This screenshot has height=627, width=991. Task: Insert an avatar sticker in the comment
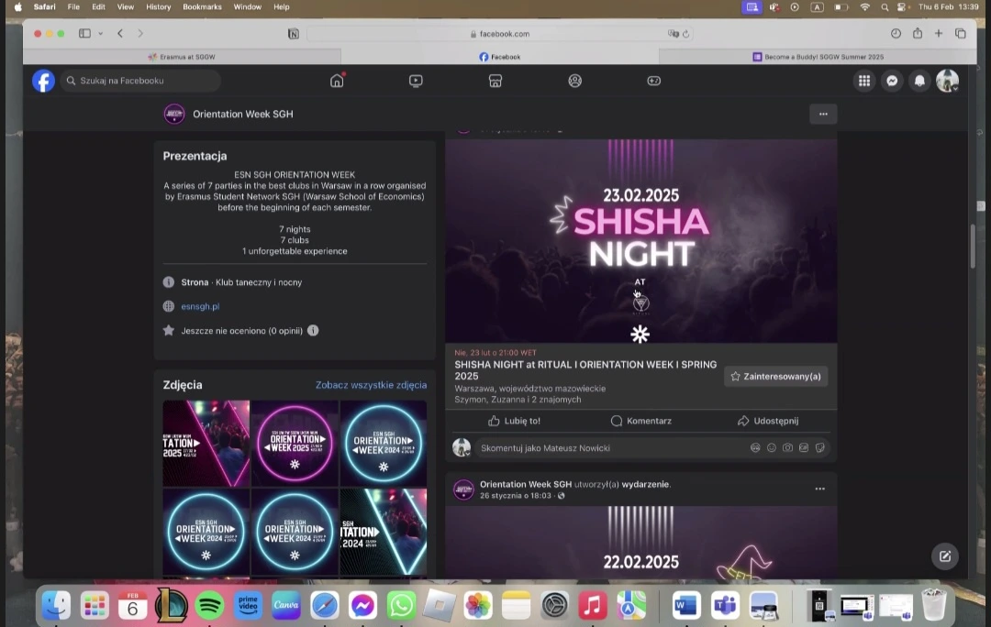[755, 447]
